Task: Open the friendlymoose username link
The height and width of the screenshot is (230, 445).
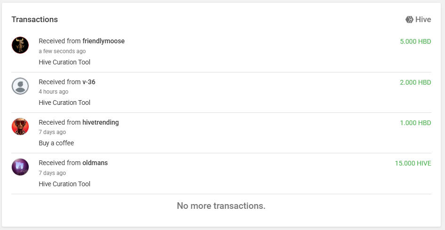Action: coord(103,41)
